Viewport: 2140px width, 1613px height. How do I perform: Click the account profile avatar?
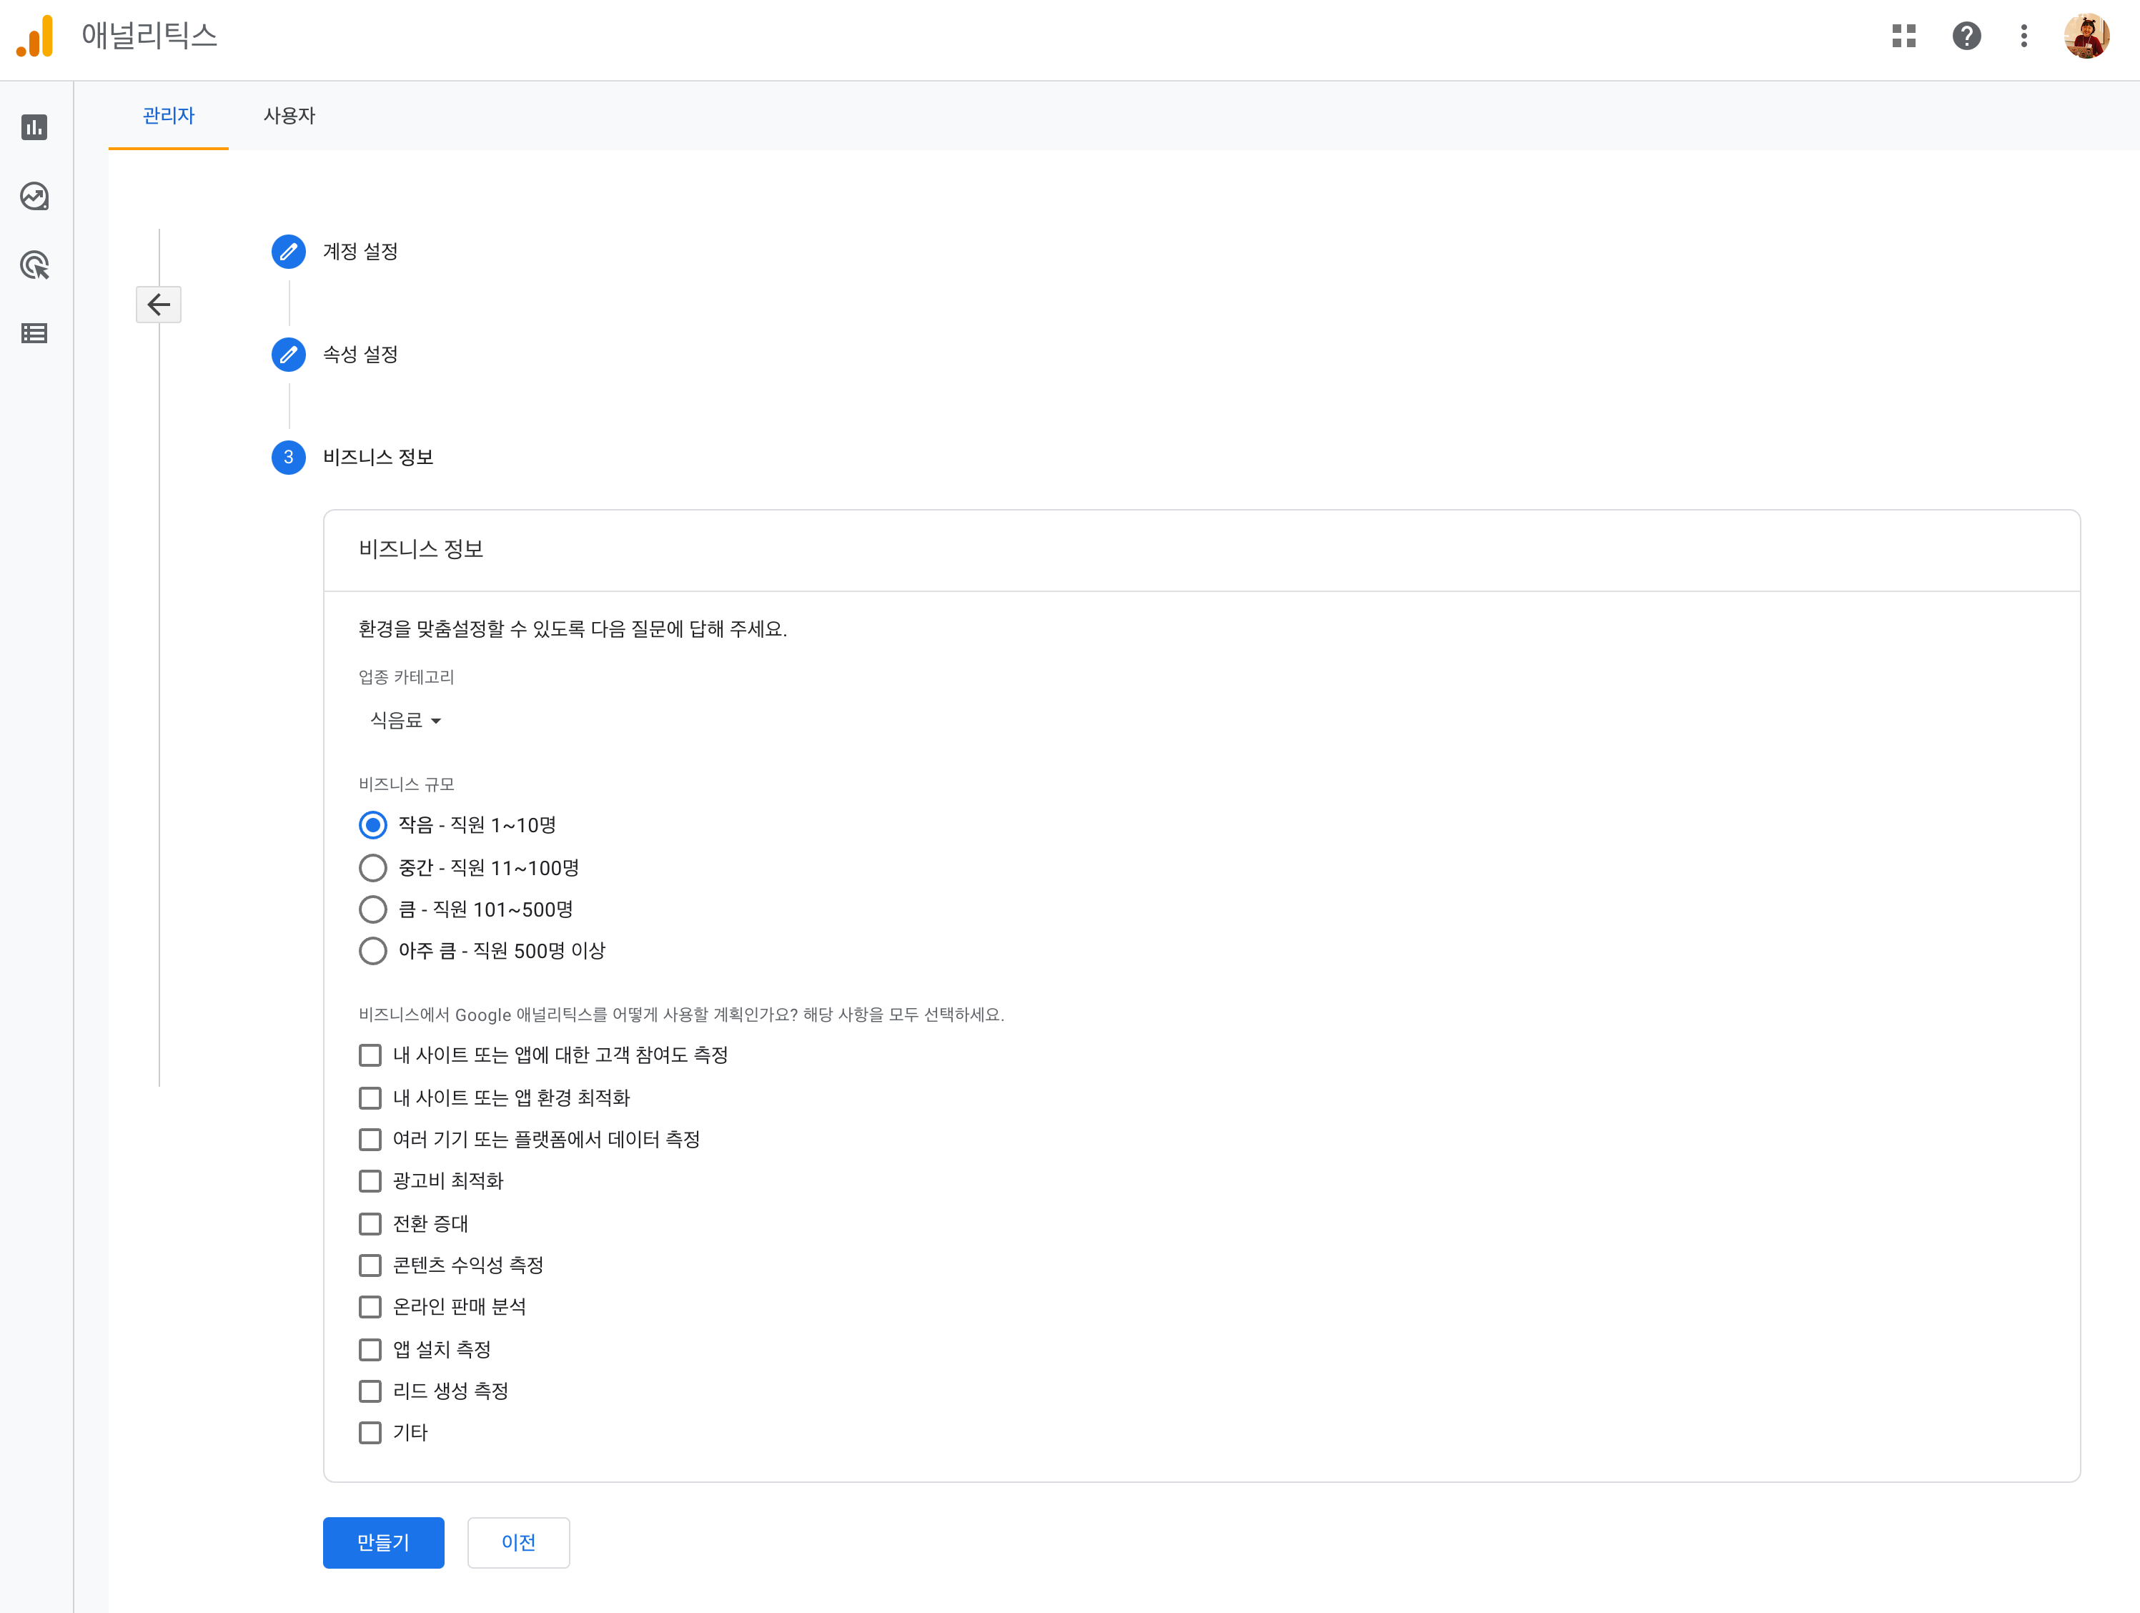(x=2086, y=36)
